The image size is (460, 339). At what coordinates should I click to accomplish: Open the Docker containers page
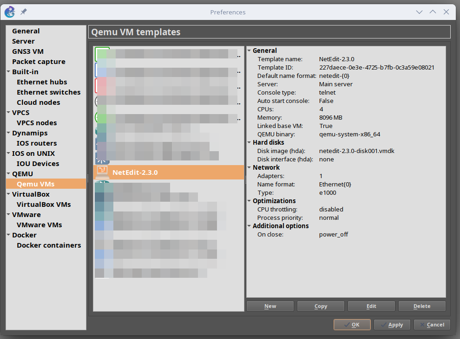coord(49,245)
